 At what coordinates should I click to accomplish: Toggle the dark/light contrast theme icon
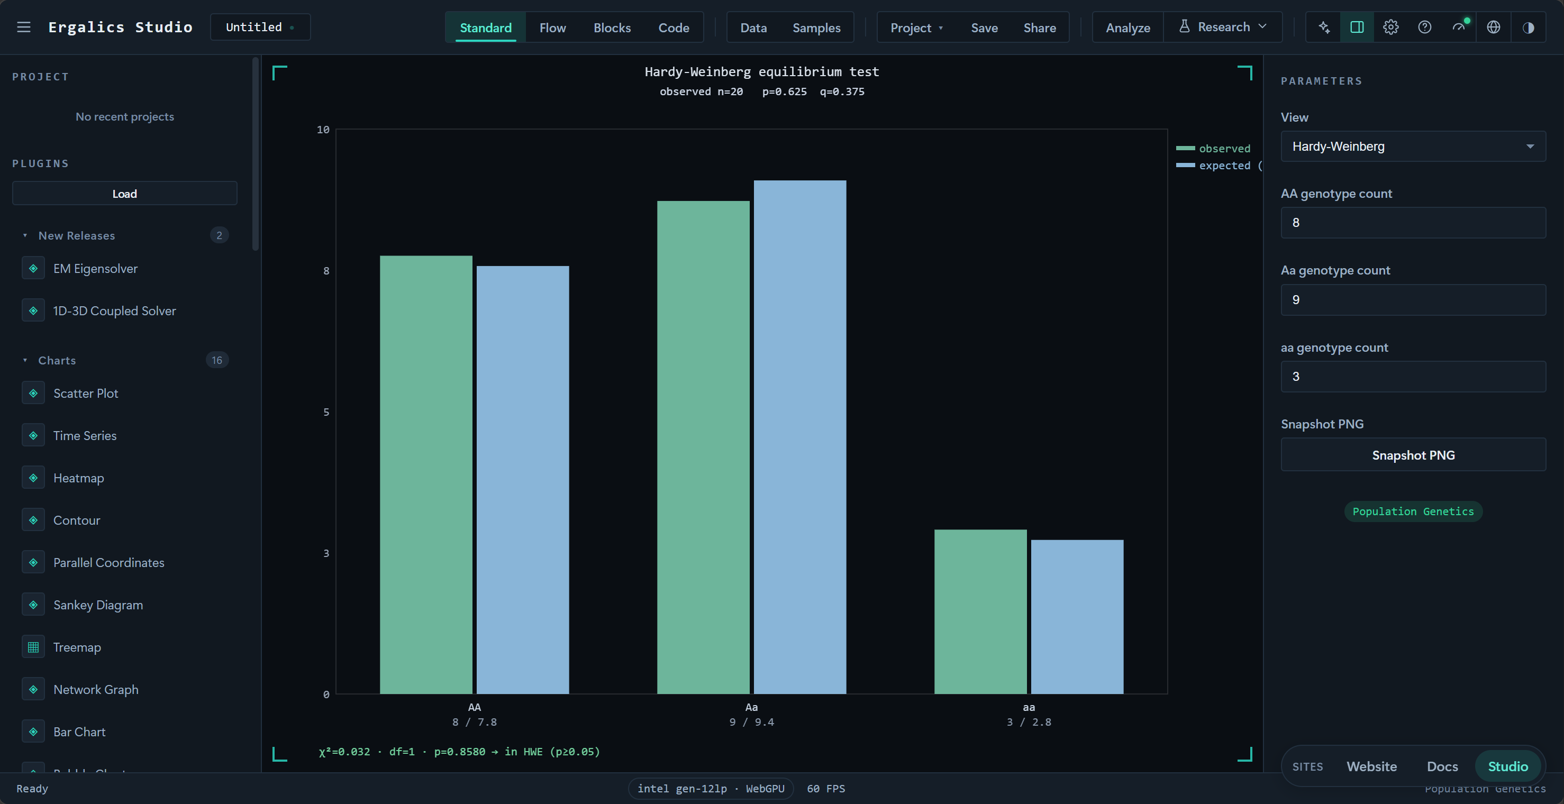coord(1528,28)
